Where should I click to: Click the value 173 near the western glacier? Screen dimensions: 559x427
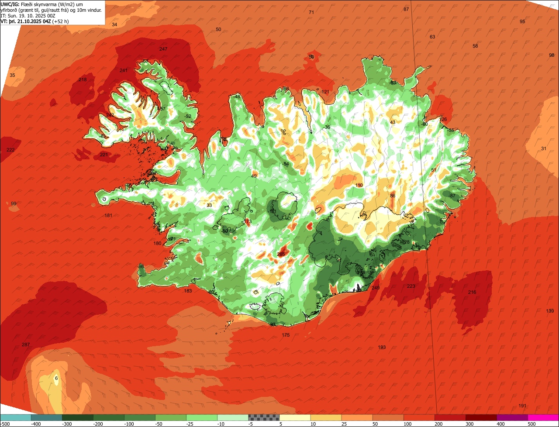click(x=248, y=222)
